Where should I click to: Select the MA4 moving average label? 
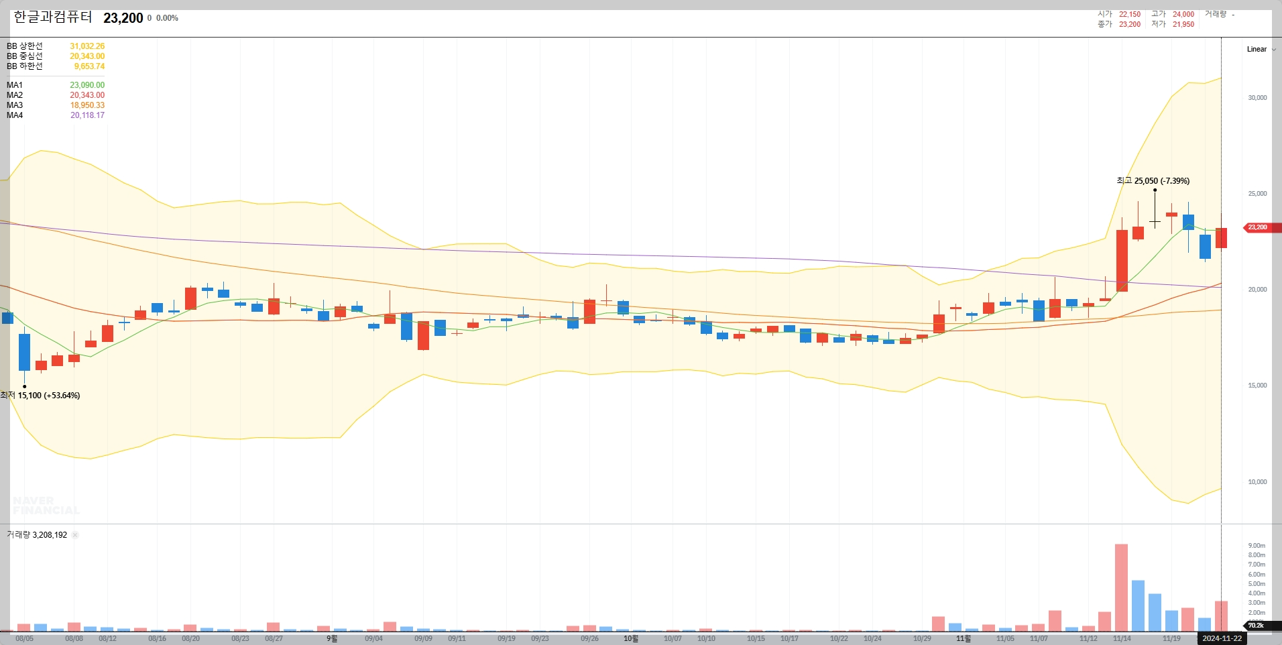(x=15, y=115)
